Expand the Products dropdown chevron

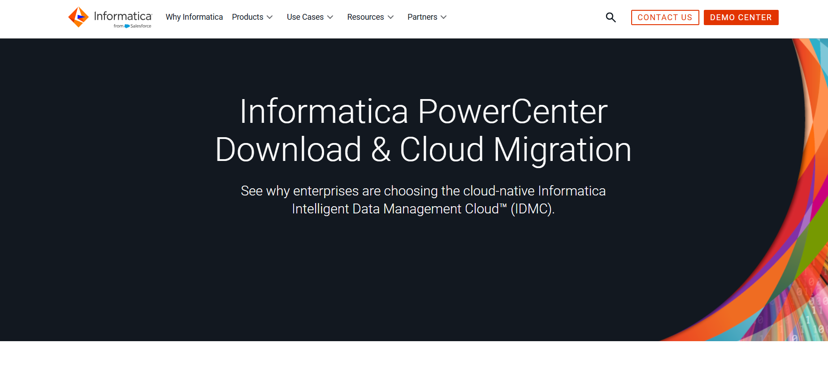click(269, 17)
